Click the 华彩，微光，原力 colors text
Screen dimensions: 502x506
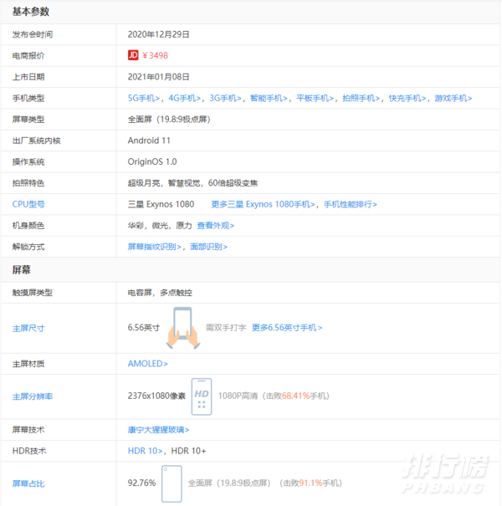[x=160, y=226]
